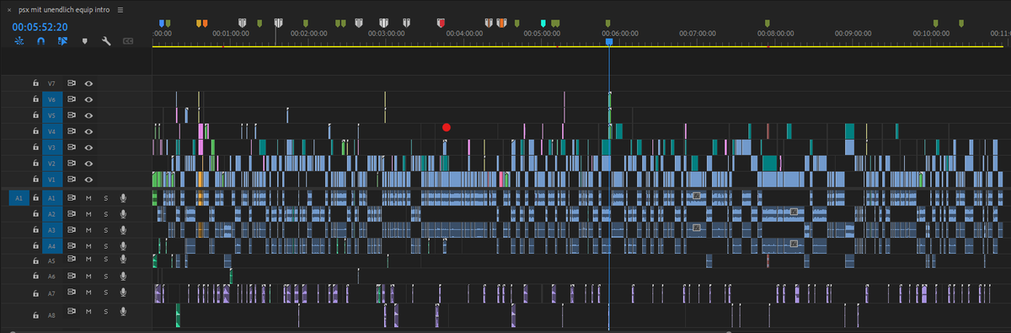Lock audio track A5

point(35,261)
